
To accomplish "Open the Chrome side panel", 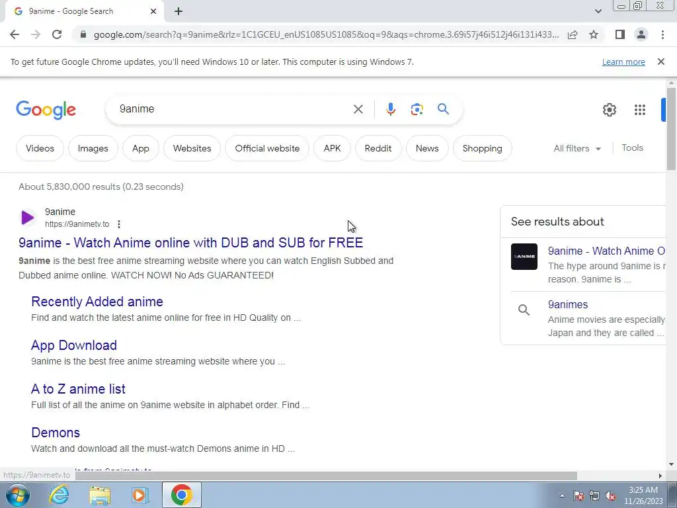I will click(x=620, y=34).
